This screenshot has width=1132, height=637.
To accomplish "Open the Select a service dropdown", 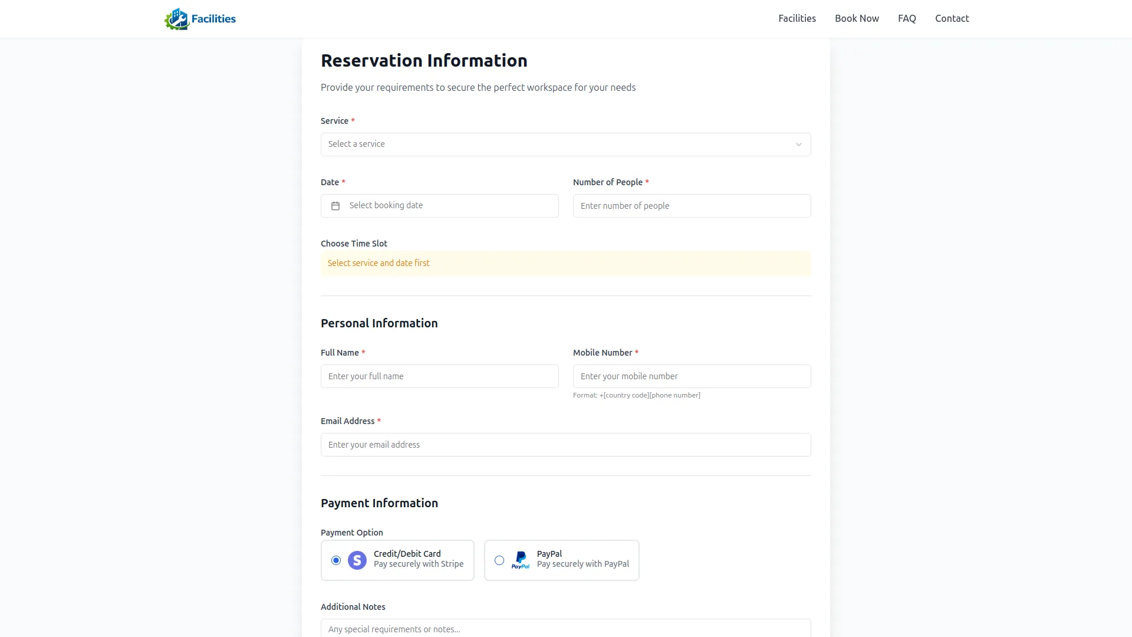I will (x=554, y=145).
